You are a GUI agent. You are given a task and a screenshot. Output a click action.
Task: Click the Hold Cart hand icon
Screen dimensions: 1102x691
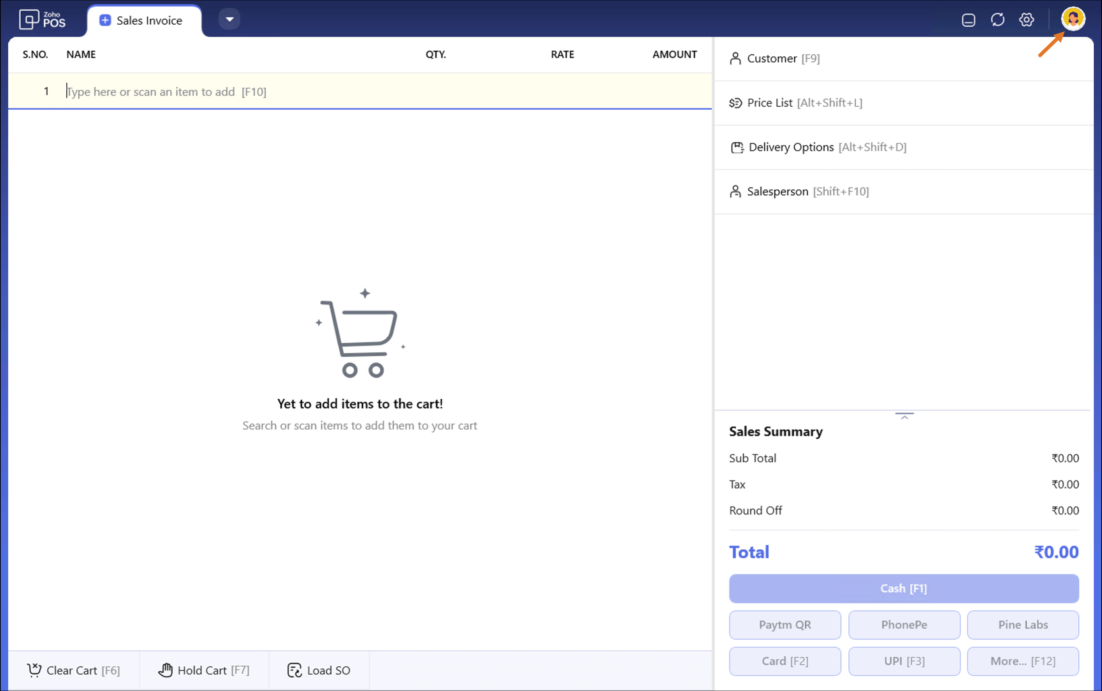tap(165, 670)
